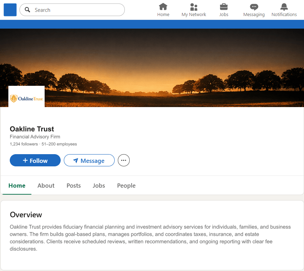Image resolution: width=304 pixels, height=271 pixels.
Task: Follow Oakline Trust
Action: (x=35, y=160)
